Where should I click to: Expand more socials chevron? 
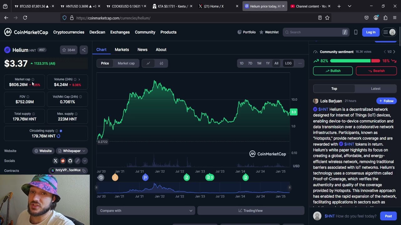pyautogui.click(x=85, y=161)
